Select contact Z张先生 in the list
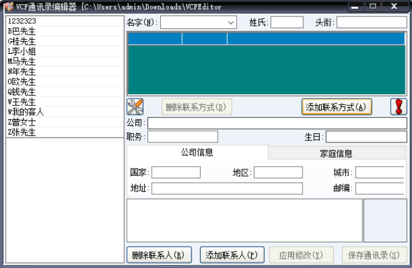 coord(65,132)
